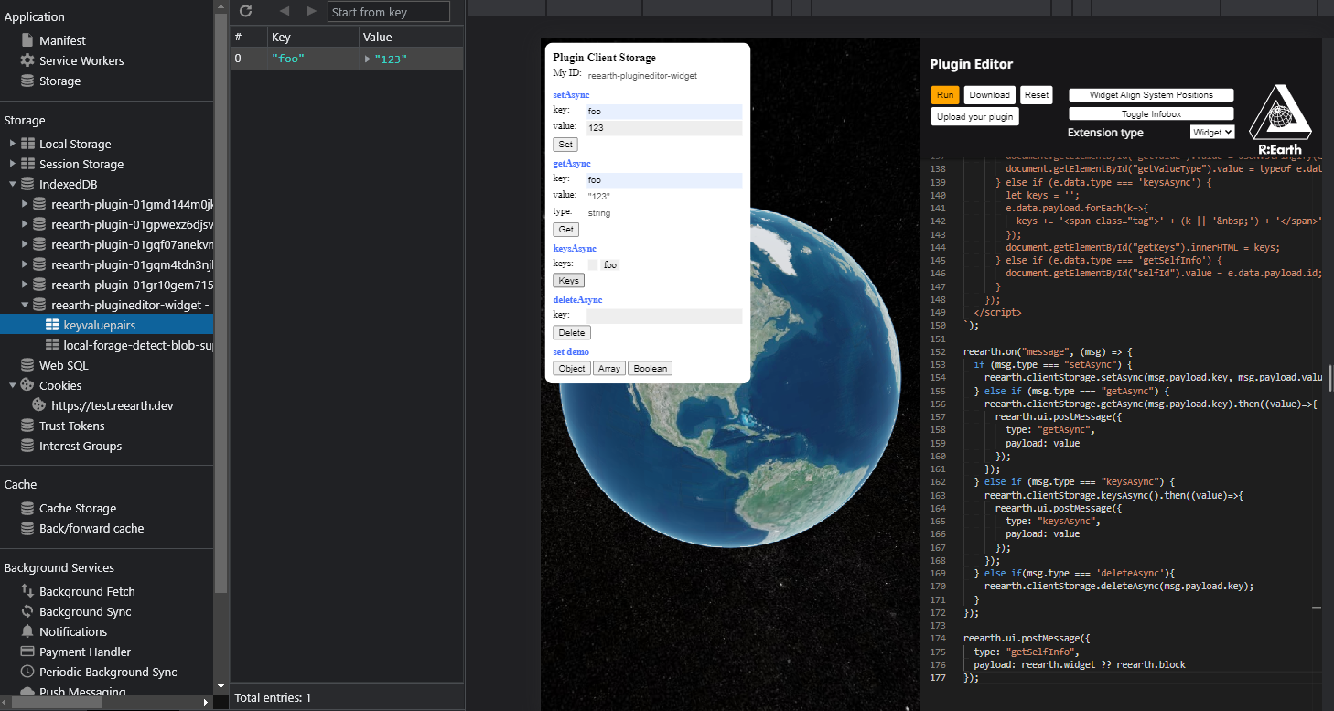Collapse the IndexedDB tree node

(13, 184)
